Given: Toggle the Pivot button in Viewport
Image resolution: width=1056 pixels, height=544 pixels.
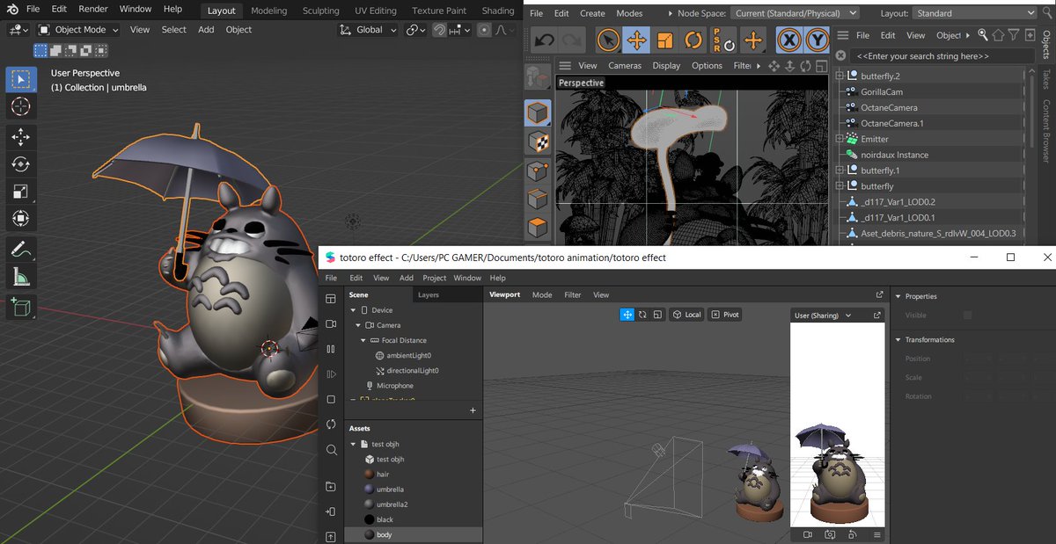Looking at the screenshot, I should click(725, 315).
